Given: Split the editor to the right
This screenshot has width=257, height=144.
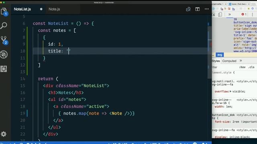Looking at the screenshot, I should tap(197, 9).
